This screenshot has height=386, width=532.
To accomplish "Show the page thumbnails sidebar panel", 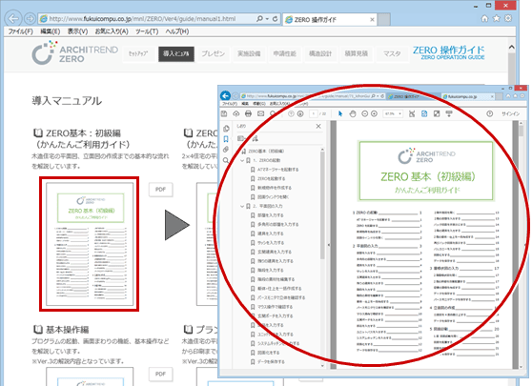I will pyautogui.click(x=226, y=129).
